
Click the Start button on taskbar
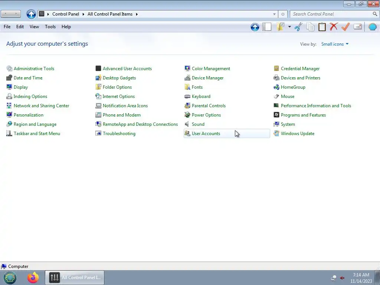pos(10,278)
